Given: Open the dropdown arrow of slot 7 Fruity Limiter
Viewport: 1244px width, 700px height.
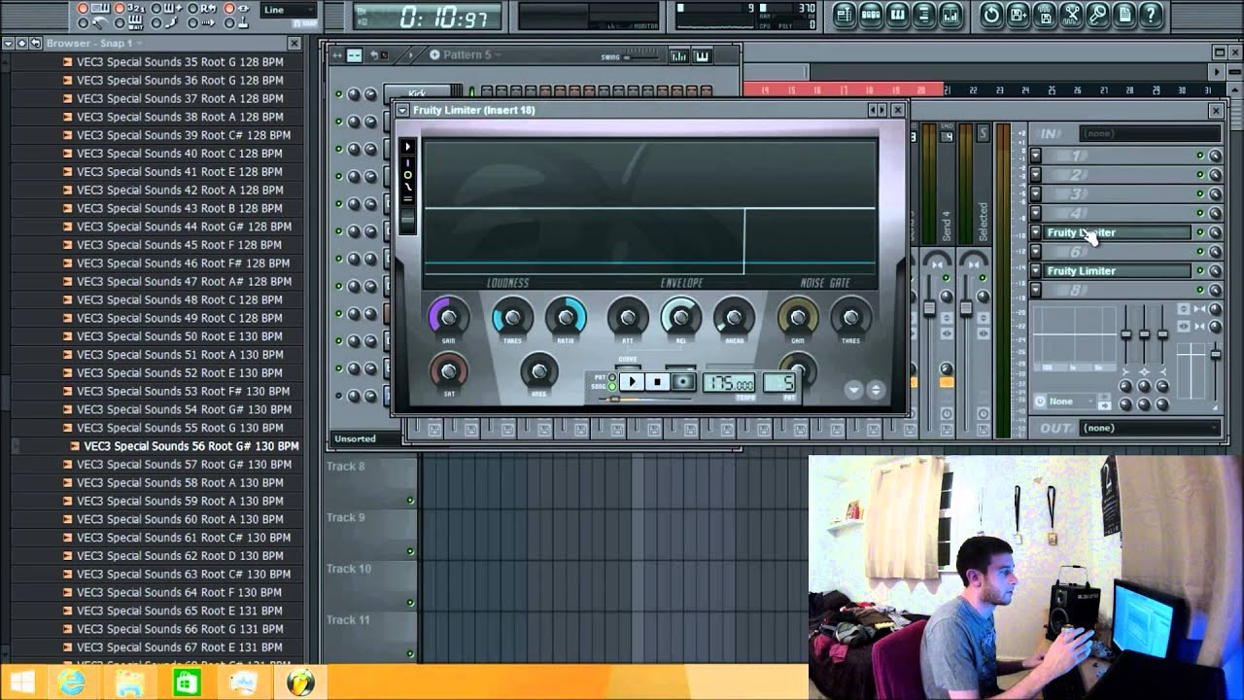Looking at the screenshot, I should (1036, 271).
